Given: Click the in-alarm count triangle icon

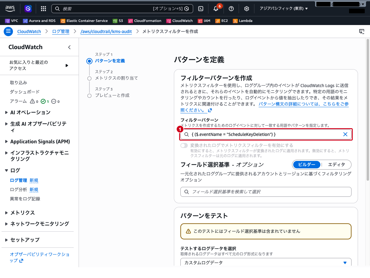Looking at the screenshot, I should (x=32, y=101).
